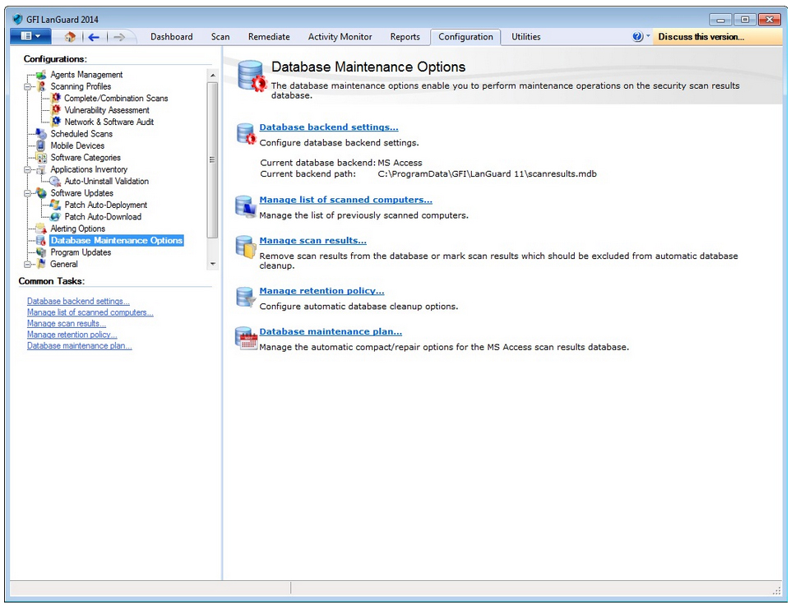Open Database maintenance plan under Common Tasks

pos(79,345)
